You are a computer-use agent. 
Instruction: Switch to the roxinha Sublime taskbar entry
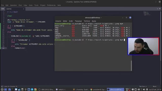point(81,89)
